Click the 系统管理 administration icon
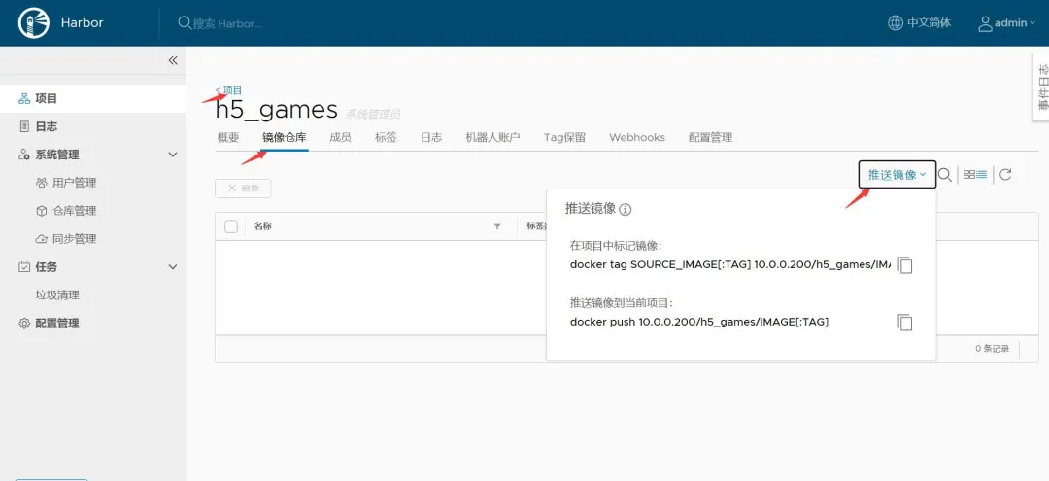 pos(24,155)
